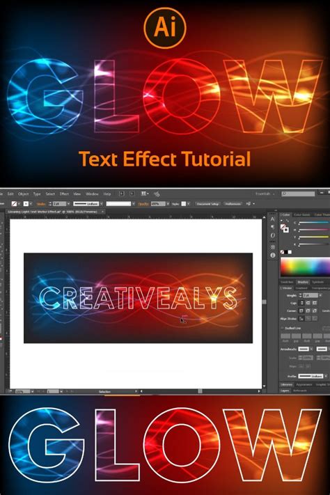The height and width of the screenshot is (495, 330).
Task: Open the Paragraph panel icon in dock
Action: point(272,227)
